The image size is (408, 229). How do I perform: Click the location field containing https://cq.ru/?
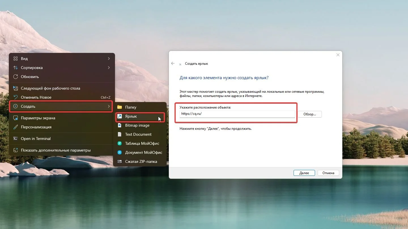point(237,114)
